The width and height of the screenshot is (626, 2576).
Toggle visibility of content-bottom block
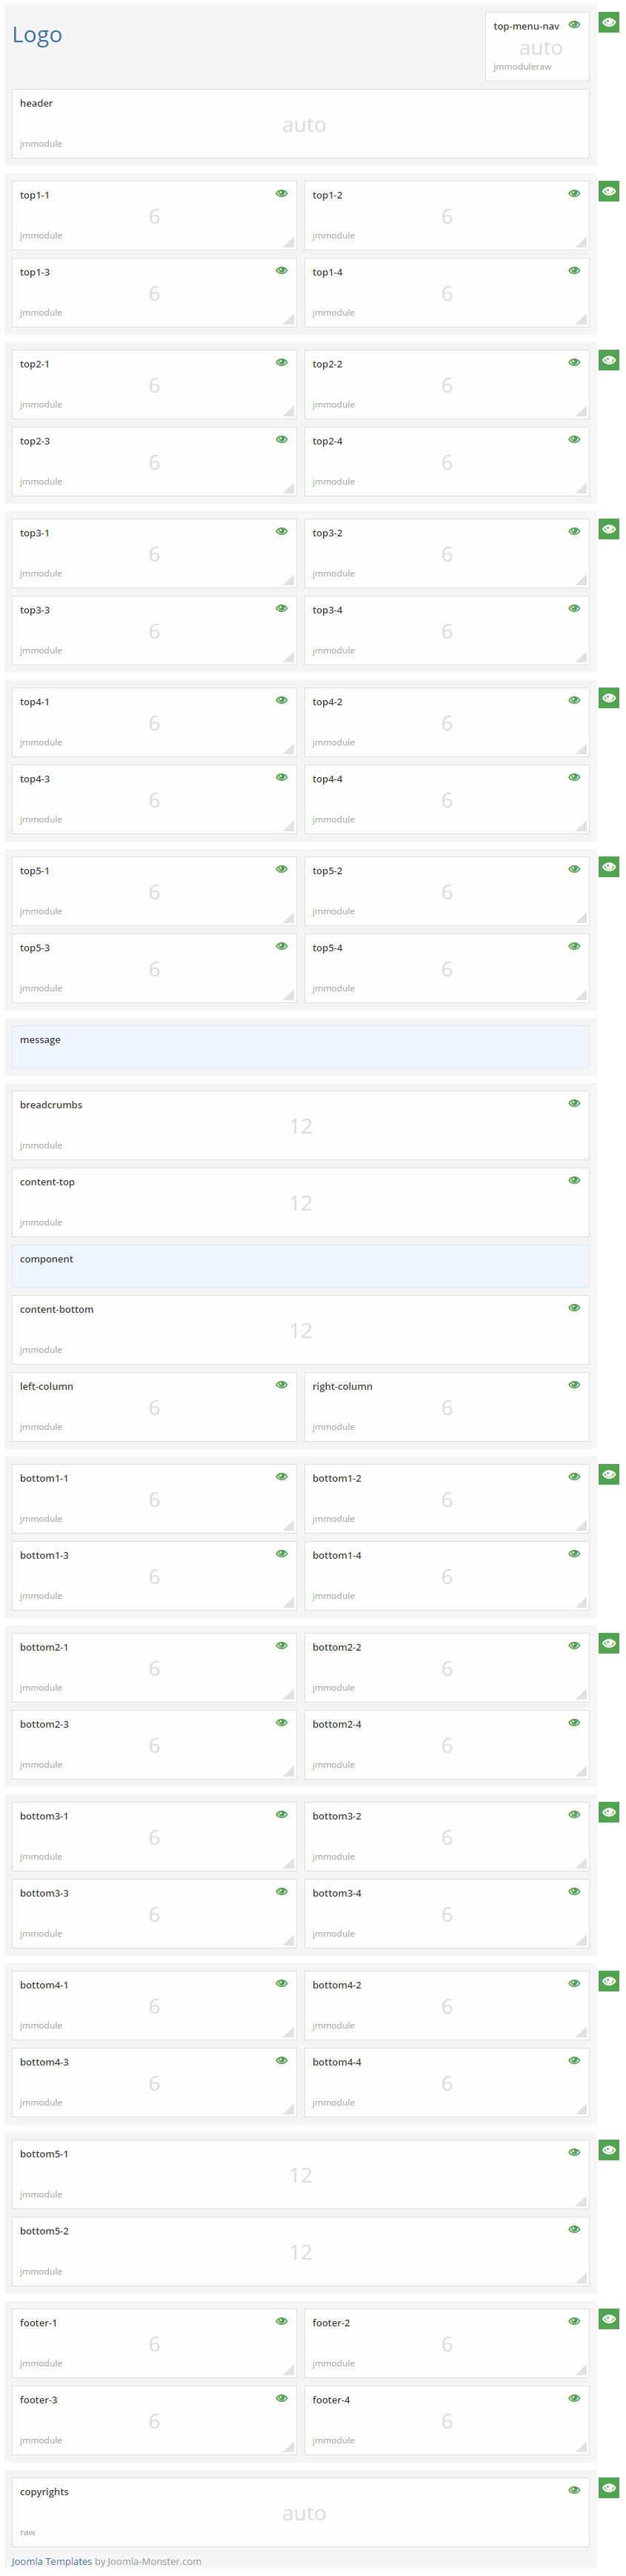[574, 1308]
